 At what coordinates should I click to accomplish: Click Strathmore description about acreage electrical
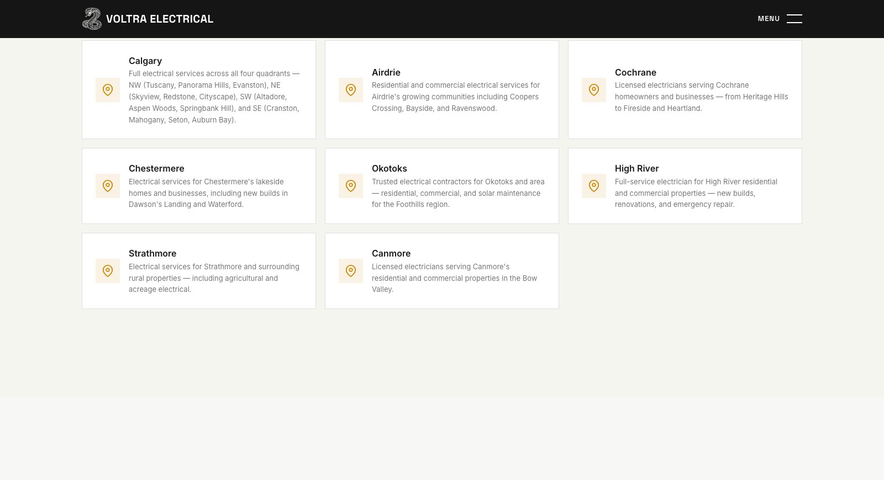coord(214,278)
